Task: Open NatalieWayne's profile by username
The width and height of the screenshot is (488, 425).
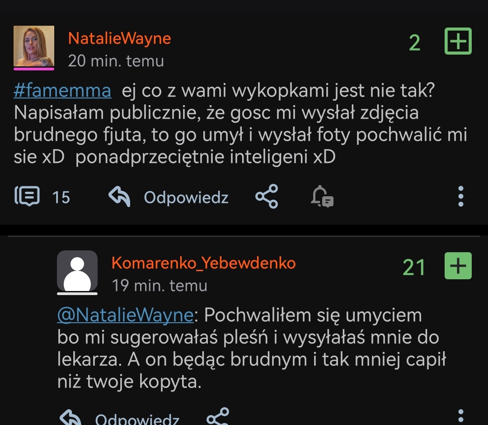Action: (119, 38)
